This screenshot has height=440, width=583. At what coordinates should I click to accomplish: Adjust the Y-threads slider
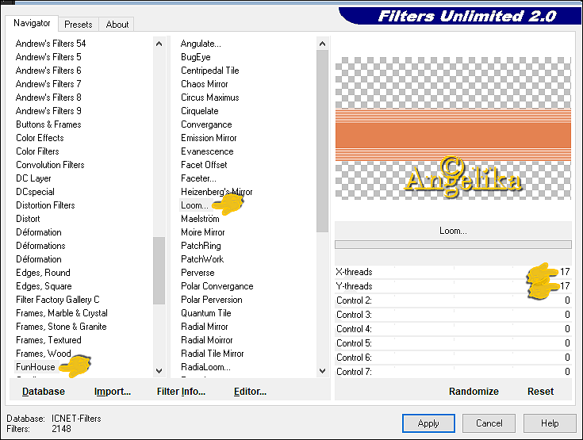click(453, 286)
